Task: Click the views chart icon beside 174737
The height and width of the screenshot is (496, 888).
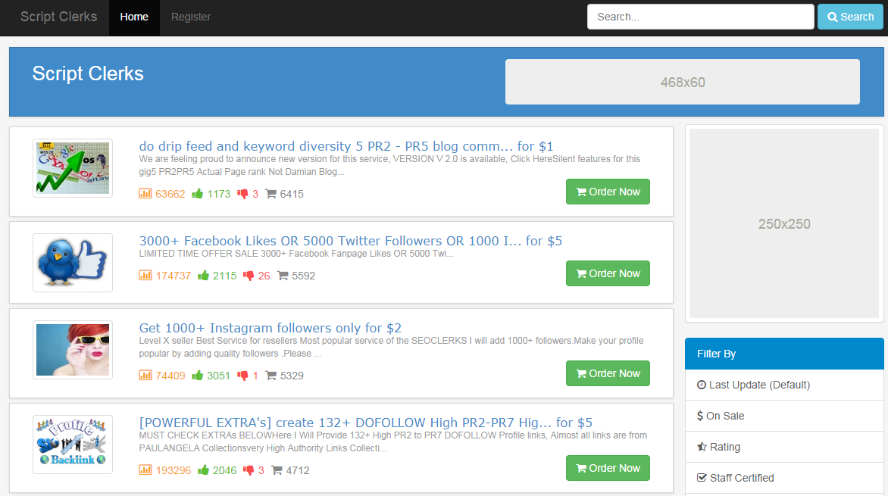Action: coord(145,276)
